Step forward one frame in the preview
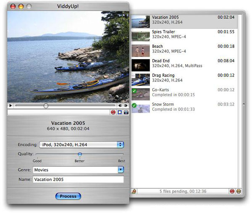This screenshot has width=252, height=213. (125, 106)
